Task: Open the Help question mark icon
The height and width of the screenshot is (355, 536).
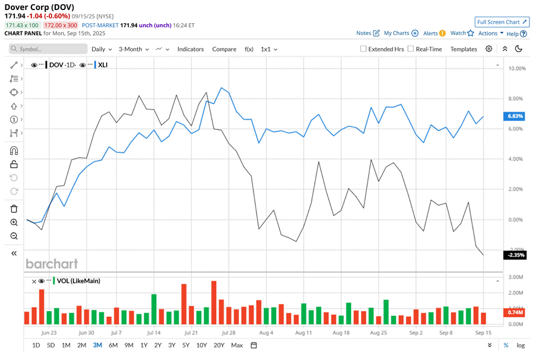Action: tap(524, 34)
